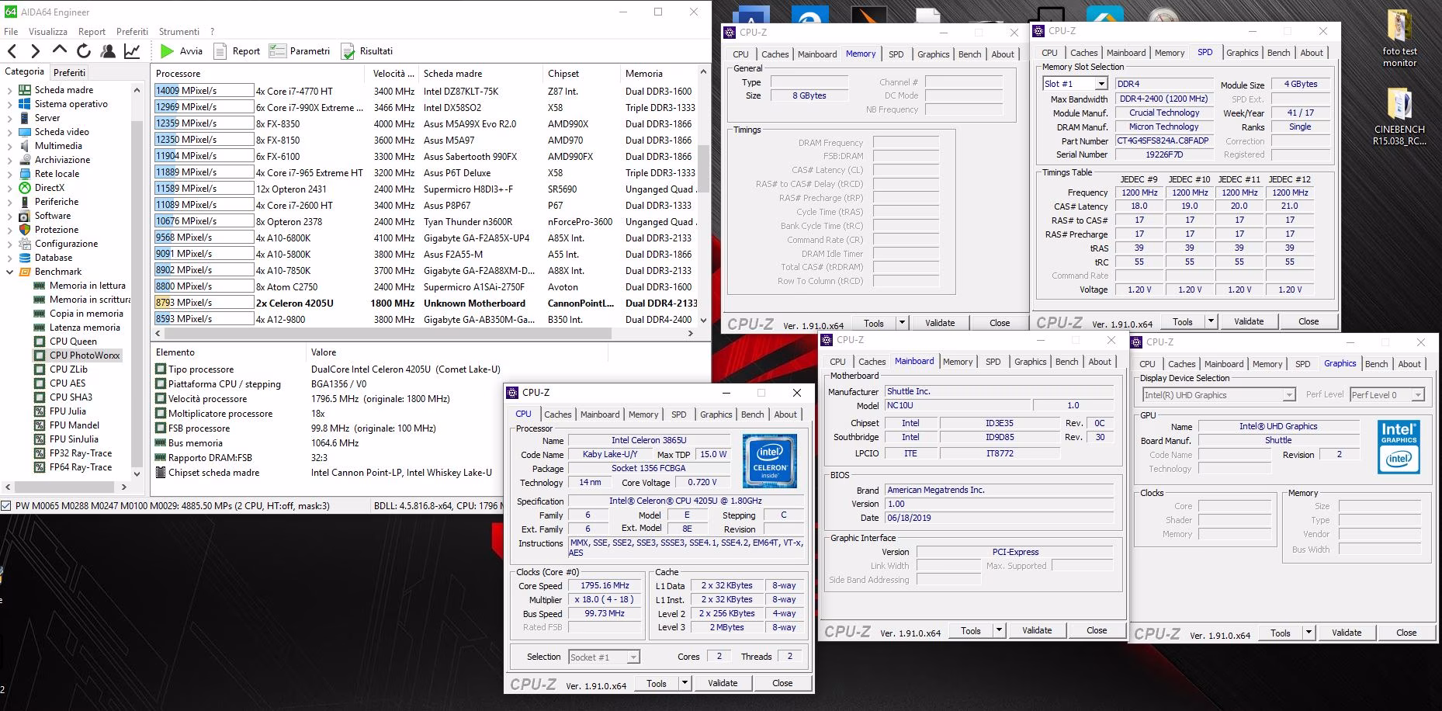
Task: Open the Strumenti menu
Action: (179, 32)
